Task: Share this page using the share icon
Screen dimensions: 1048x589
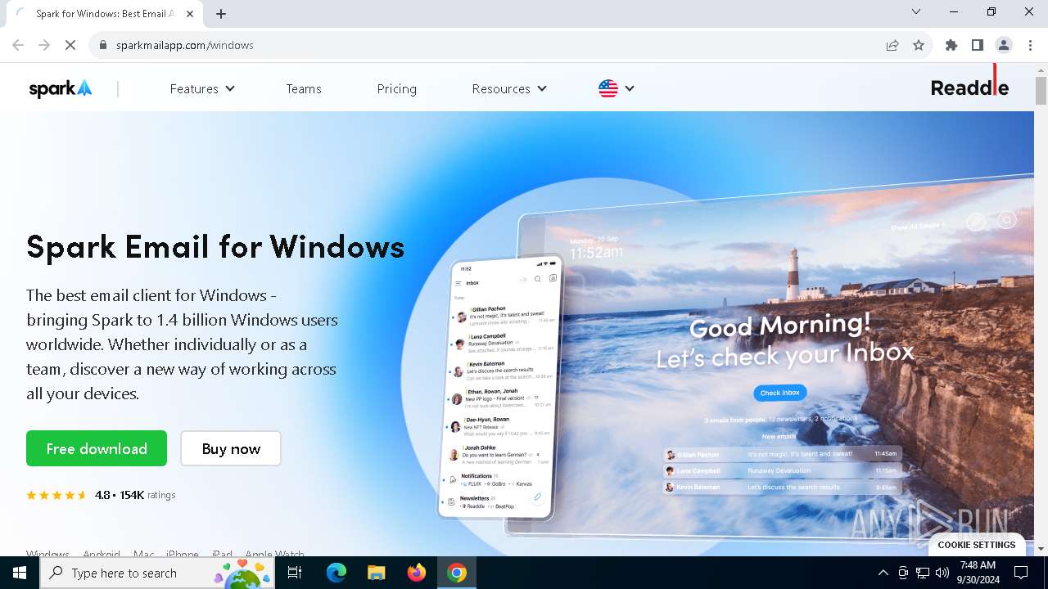Action: coord(892,45)
